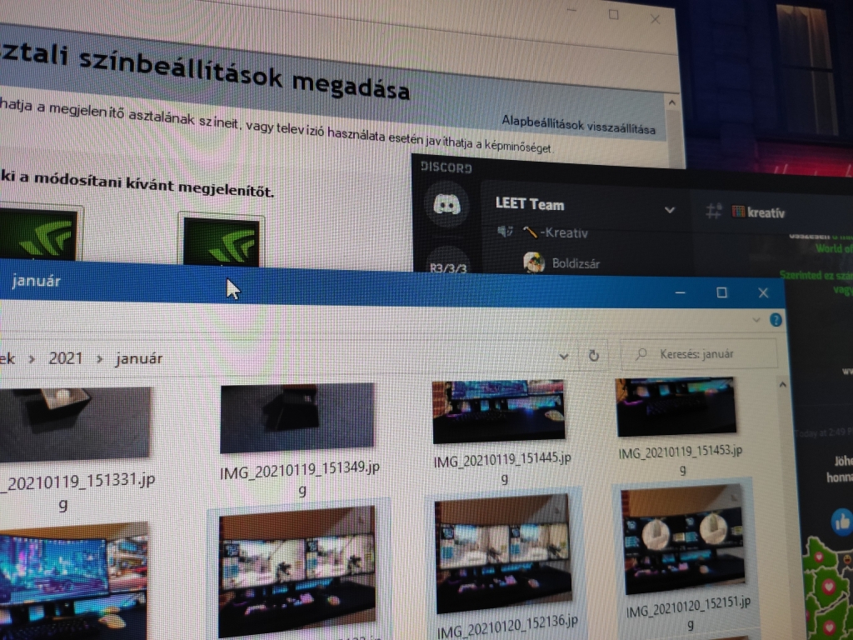The image size is (853, 640).
Task: Refresh the január folder view
Action: click(593, 356)
